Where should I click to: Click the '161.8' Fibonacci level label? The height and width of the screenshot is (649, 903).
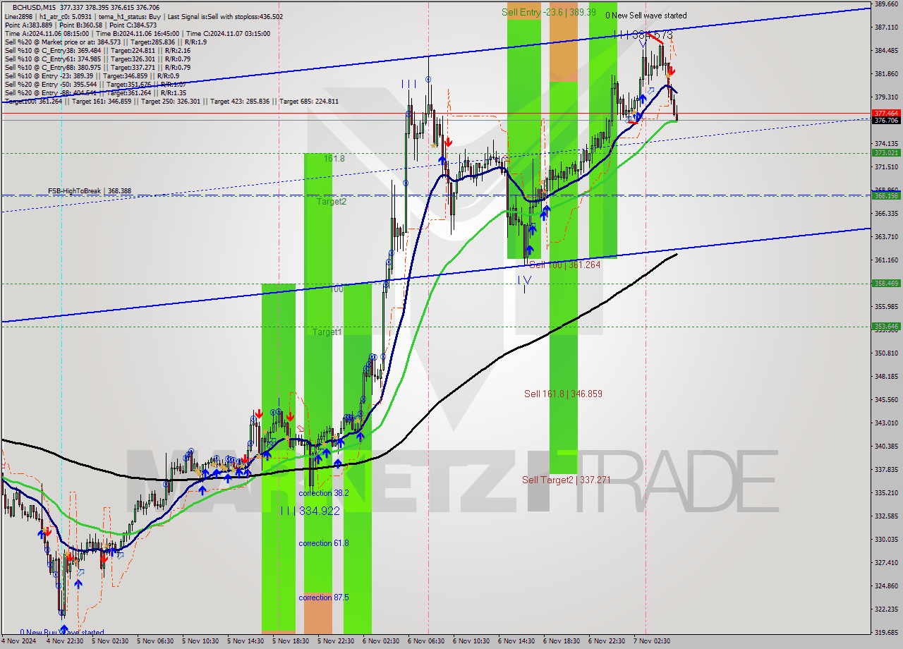[334, 159]
